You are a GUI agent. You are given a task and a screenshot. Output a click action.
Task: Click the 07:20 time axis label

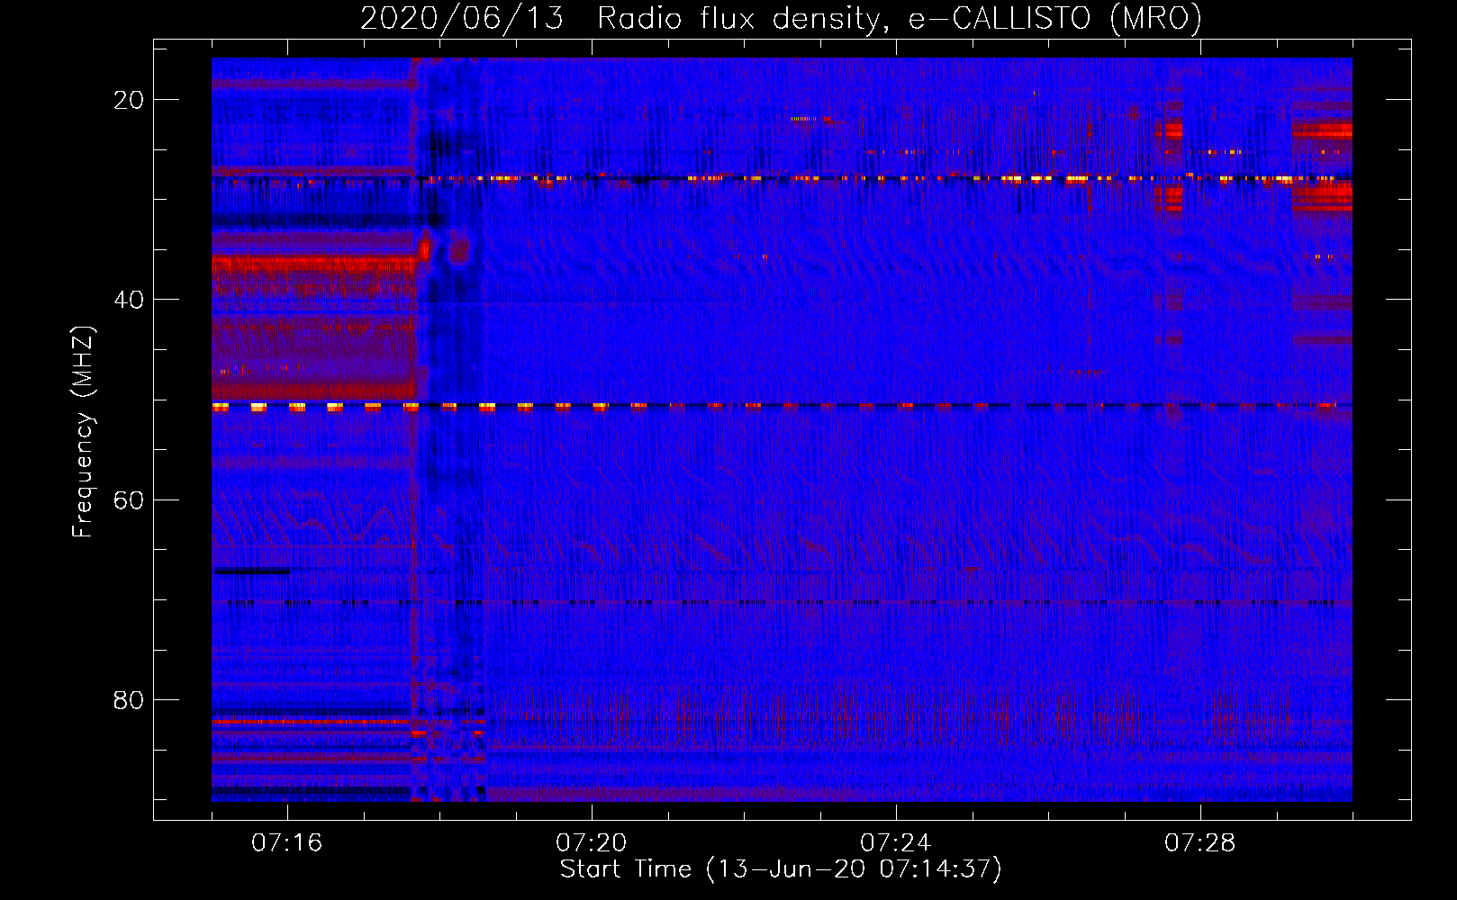(x=592, y=843)
